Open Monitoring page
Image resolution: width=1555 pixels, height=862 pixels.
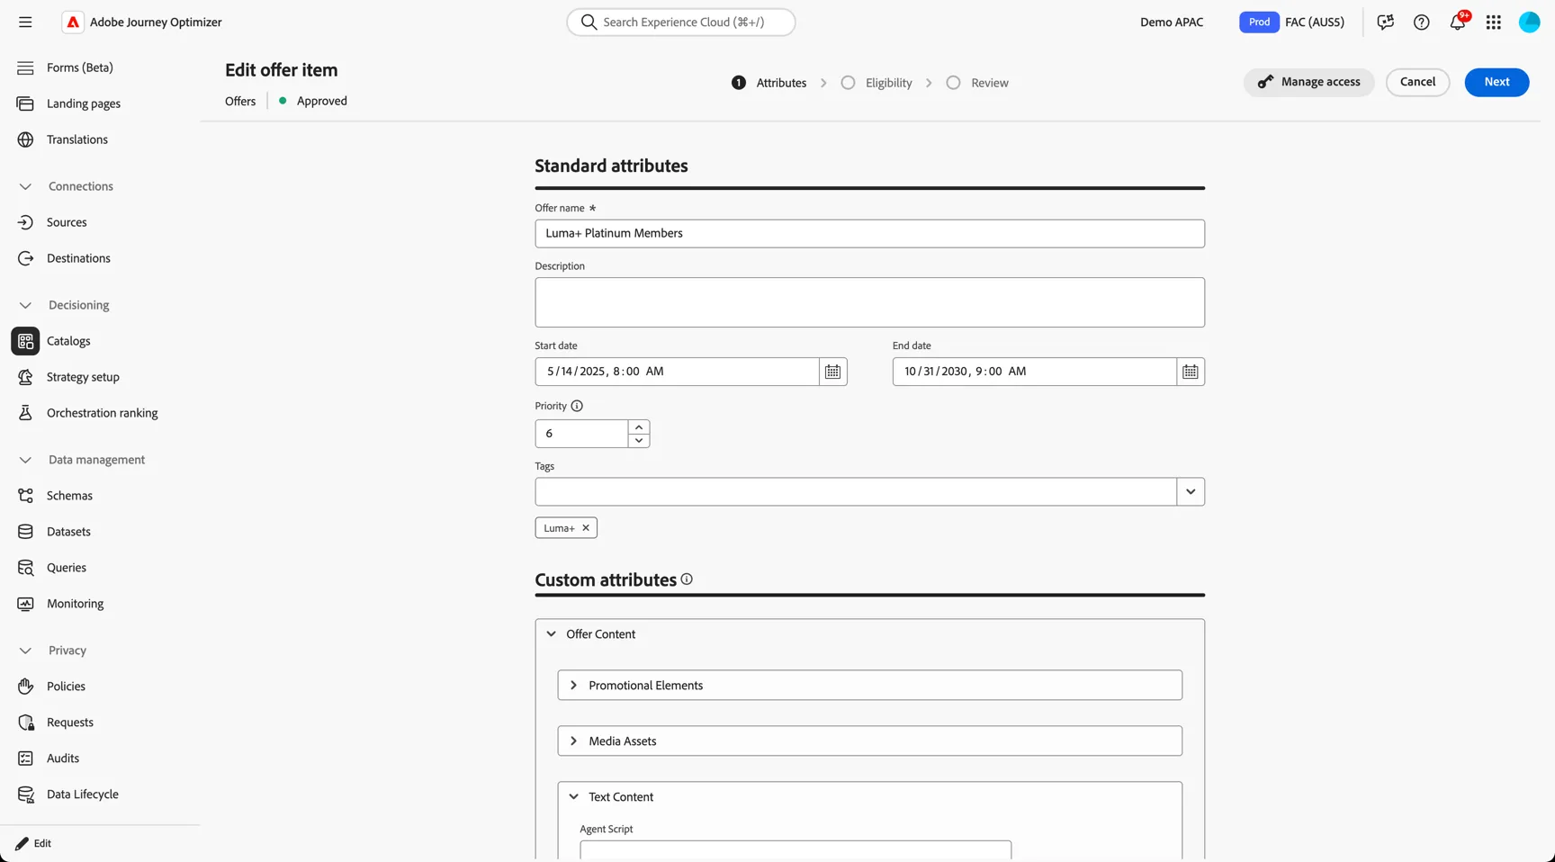coord(75,604)
